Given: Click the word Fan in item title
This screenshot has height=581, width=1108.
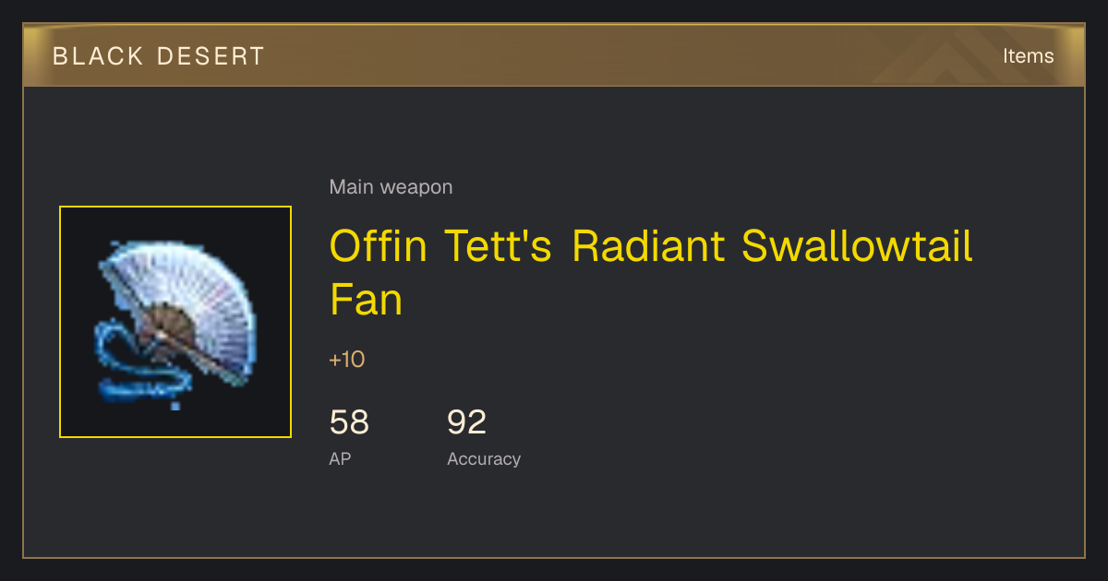Looking at the screenshot, I should click(367, 301).
